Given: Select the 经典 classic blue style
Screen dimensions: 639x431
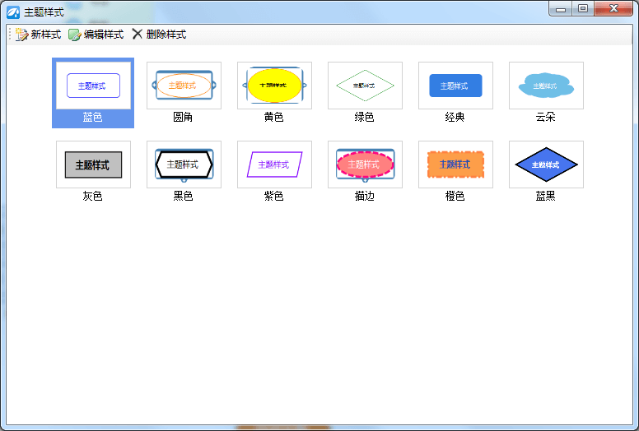Looking at the screenshot, I should coord(455,86).
